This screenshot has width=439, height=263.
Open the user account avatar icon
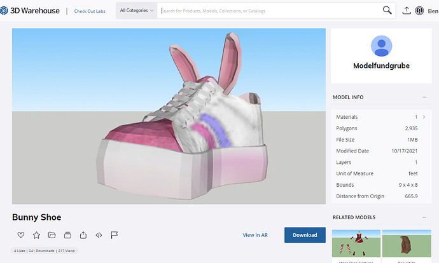[x=419, y=11]
